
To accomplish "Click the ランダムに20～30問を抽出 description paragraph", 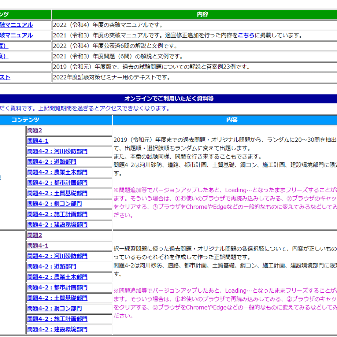I will (225, 157).
